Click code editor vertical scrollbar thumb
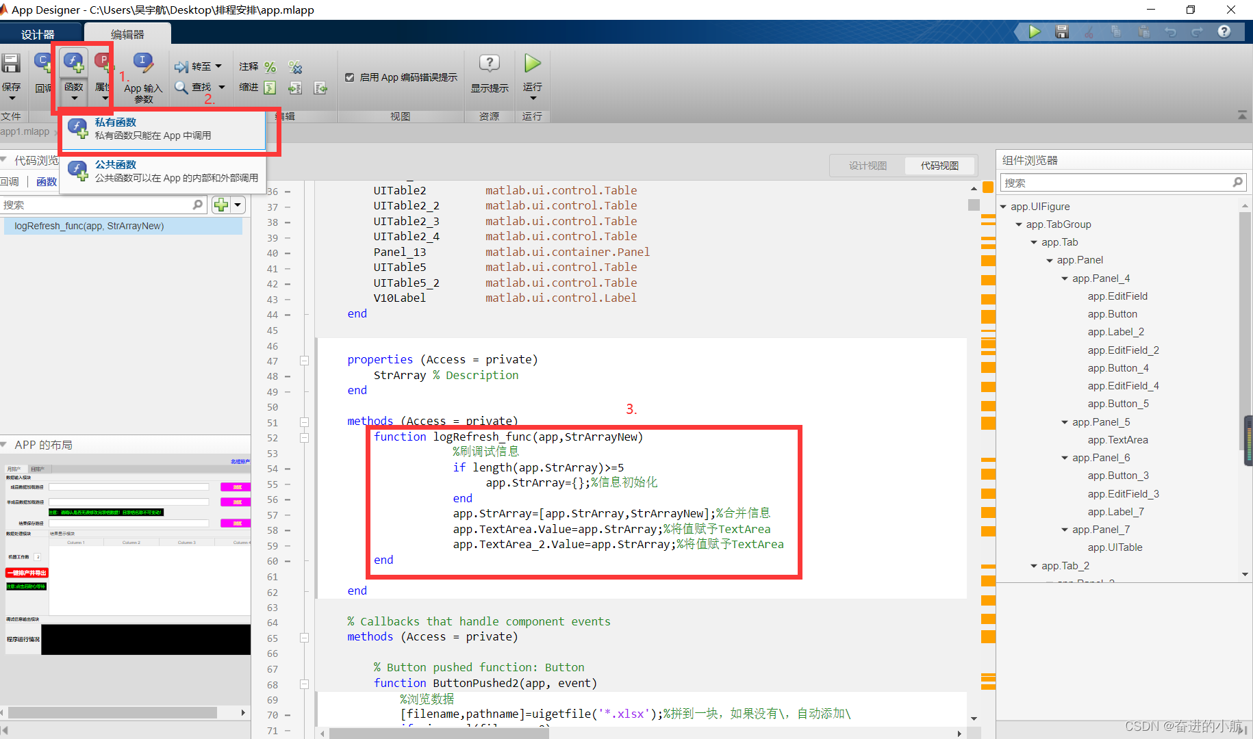 (974, 205)
